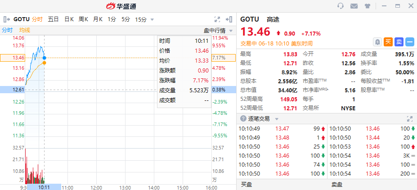
Task: Open help icon next to 逐笔交易
Action: click(243, 119)
